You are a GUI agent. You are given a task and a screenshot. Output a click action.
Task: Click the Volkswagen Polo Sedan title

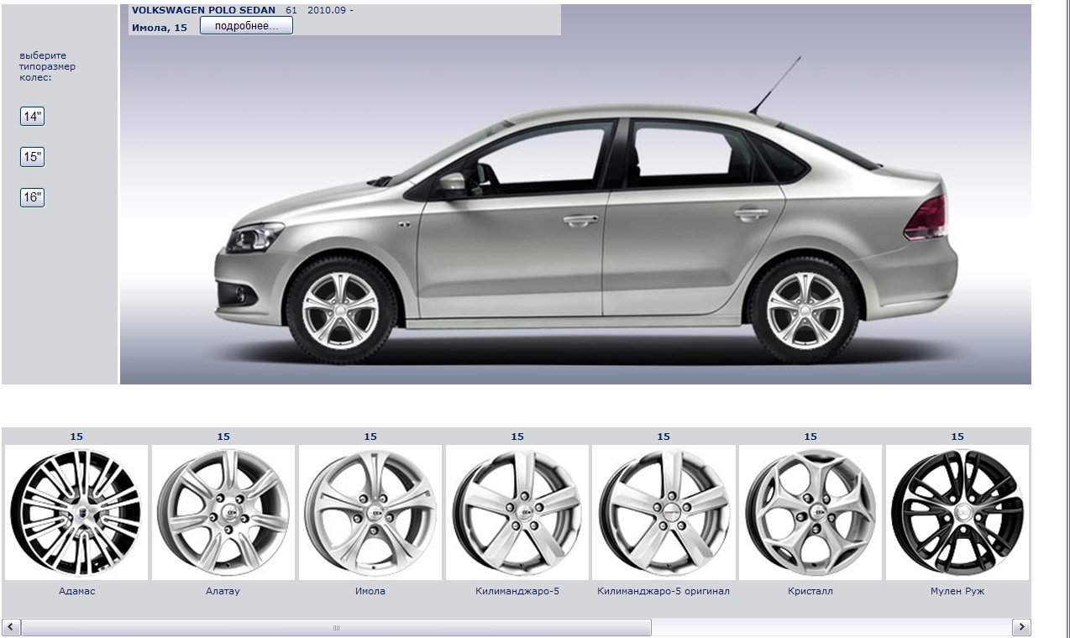pos(203,10)
